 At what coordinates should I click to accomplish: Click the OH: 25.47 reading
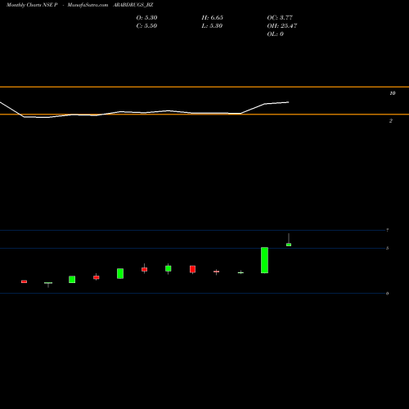coord(282,26)
